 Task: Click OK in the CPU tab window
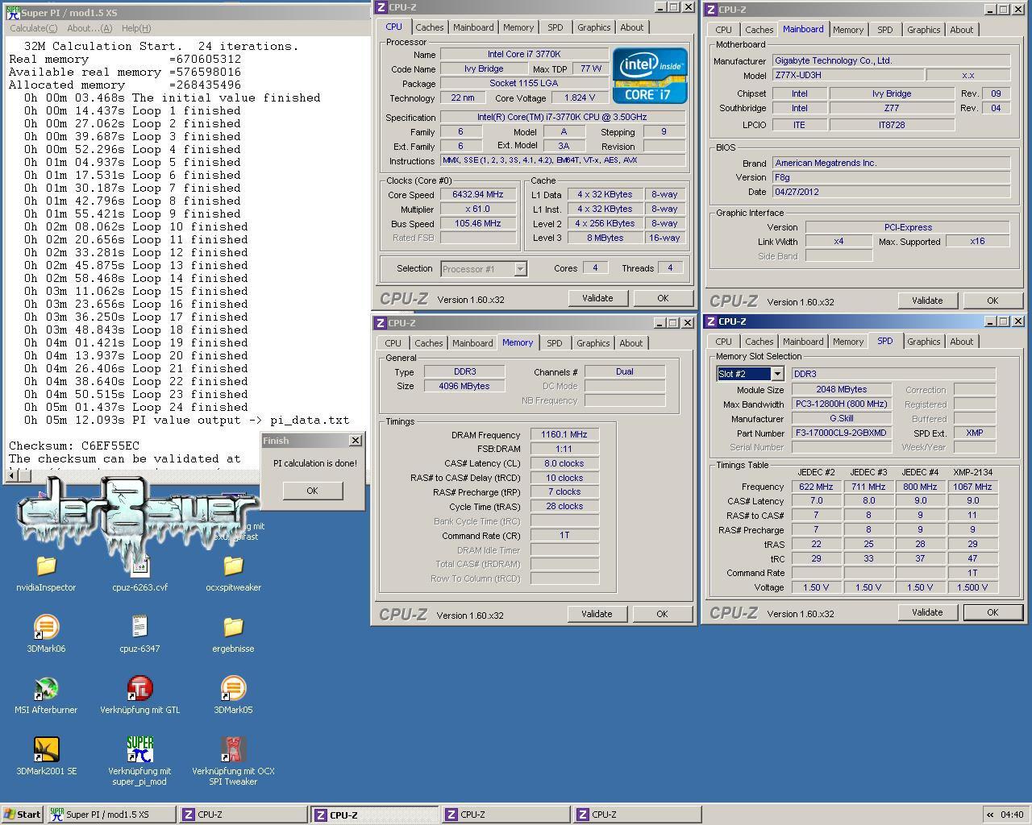[663, 298]
